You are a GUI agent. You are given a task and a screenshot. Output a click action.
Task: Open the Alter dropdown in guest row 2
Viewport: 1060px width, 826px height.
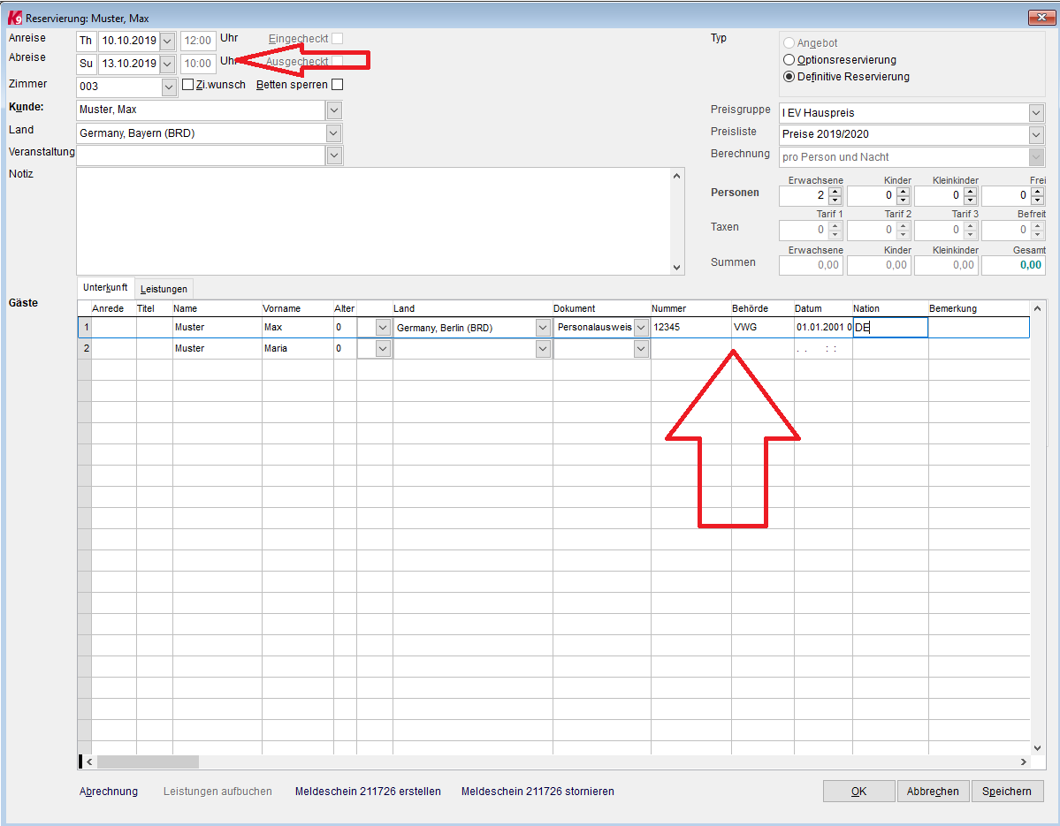click(383, 348)
